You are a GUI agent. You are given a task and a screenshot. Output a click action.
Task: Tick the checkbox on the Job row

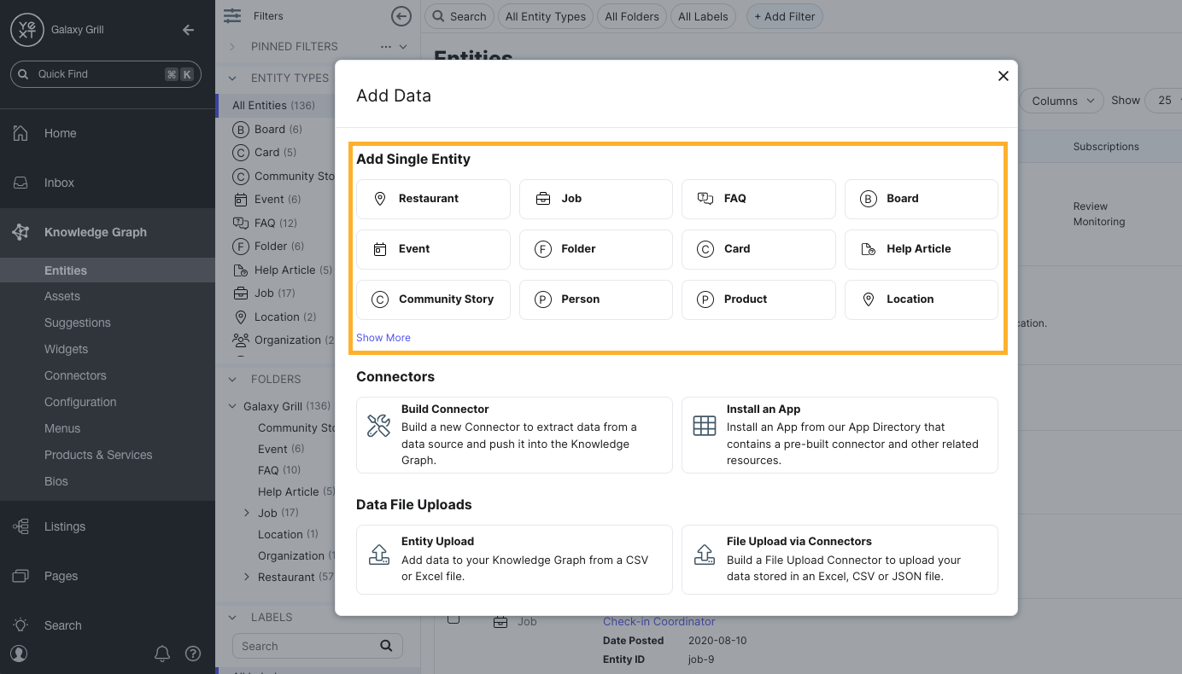[453, 620]
